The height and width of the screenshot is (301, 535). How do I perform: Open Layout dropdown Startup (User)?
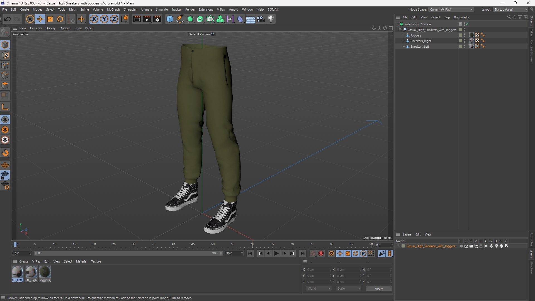coord(510,9)
